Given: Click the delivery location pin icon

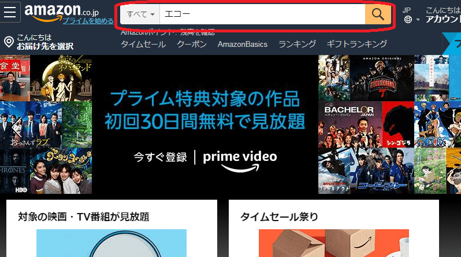Looking at the screenshot, I should tap(9, 42).
